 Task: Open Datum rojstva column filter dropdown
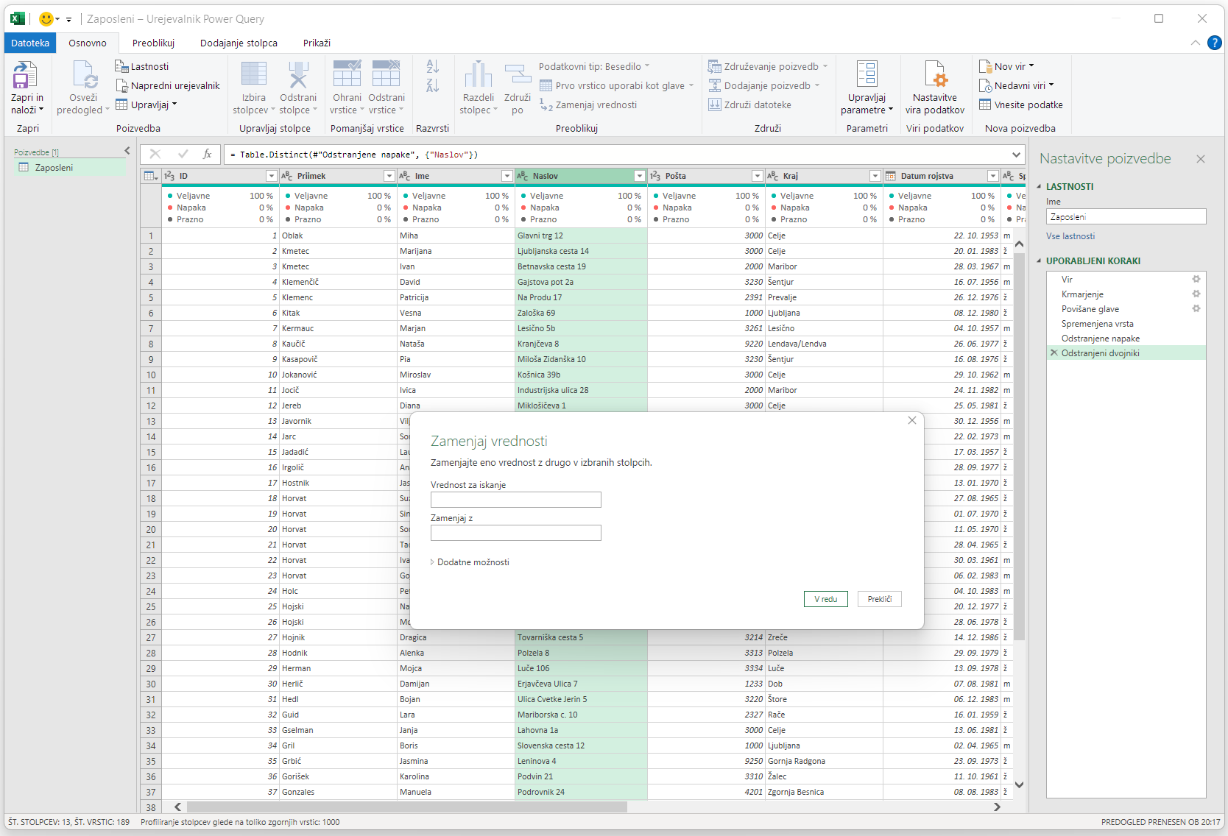point(992,176)
